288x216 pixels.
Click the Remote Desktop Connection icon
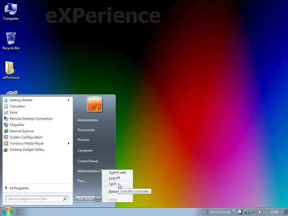(6, 119)
